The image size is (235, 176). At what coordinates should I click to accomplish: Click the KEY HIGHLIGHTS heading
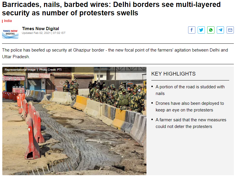[x=173, y=74]
